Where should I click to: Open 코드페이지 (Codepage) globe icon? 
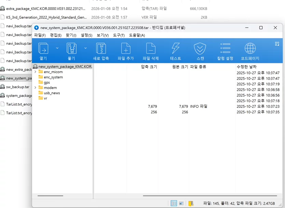point(250,48)
